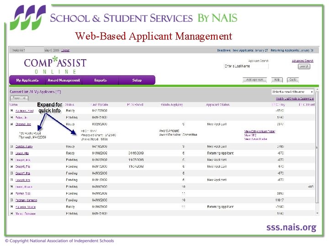Click the Proposed Grant value text
Image resolution: width=329 pixels, height=246 pixels.
[x=111, y=135]
